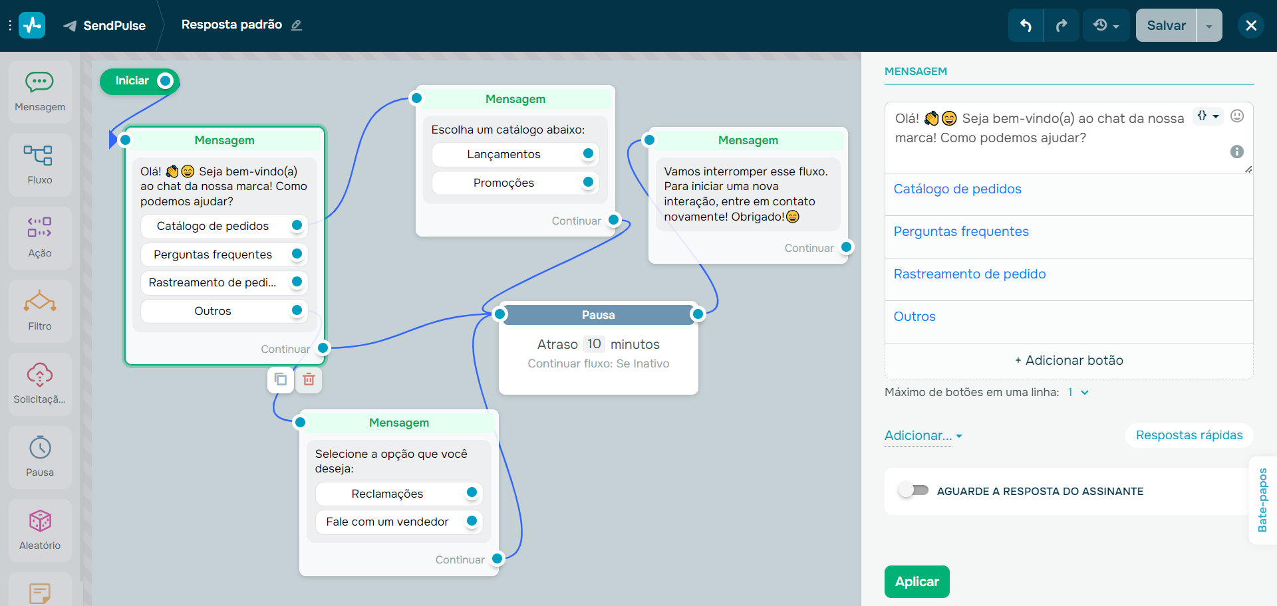Add a Filtro block from sidebar
The width and height of the screenshot is (1277, 606).
pos(40,311)
